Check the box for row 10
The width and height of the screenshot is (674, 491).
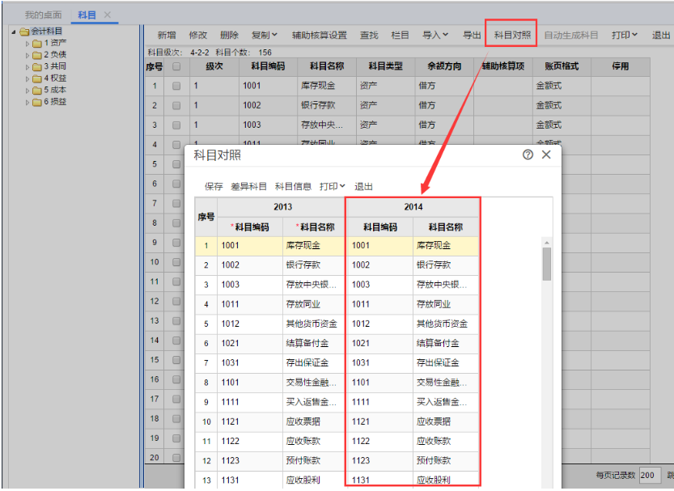tap(176, 262)
